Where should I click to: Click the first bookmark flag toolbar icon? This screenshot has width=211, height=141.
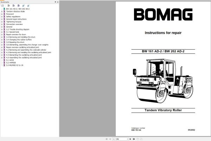coord(9,6)
